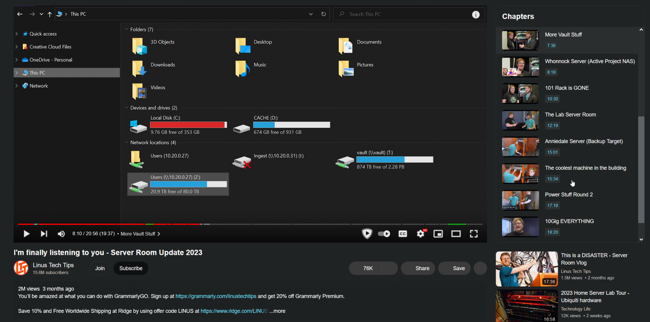Select the Pictures folder icon
Viewport: 650px width, 322px height.
click(x=346, y=69)
